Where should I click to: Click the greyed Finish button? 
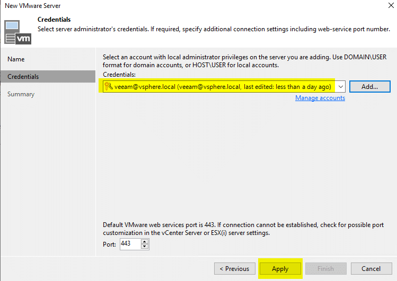point(326,269)
